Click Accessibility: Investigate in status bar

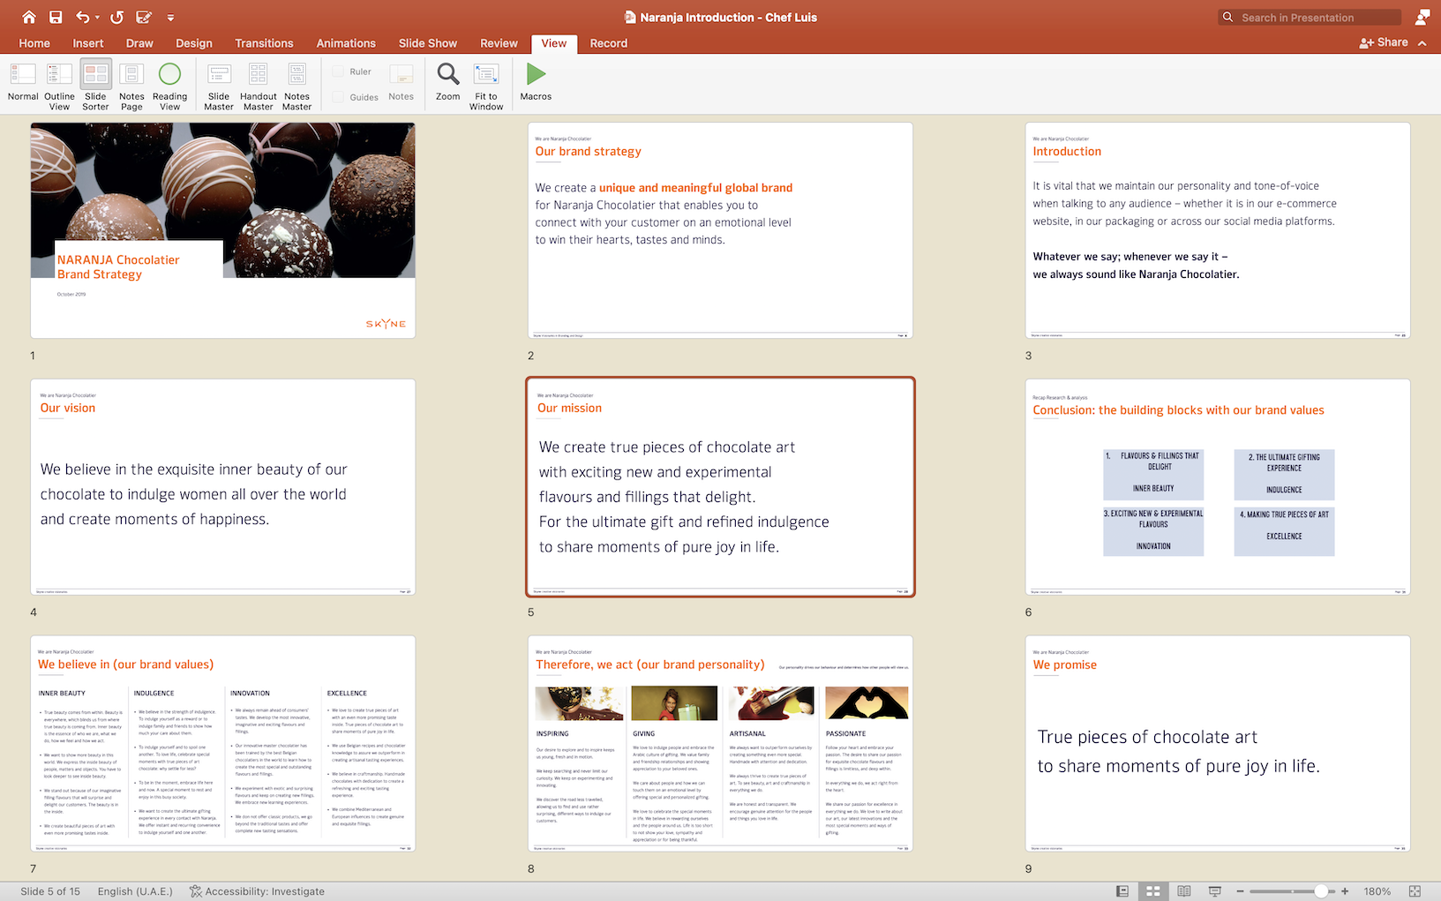[257, 891]
